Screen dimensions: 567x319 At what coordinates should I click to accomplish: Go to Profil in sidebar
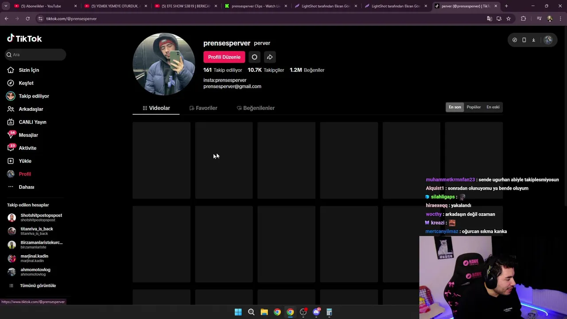(x=19, y=174)
